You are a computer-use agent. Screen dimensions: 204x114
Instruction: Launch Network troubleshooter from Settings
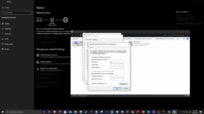(49, 68)
